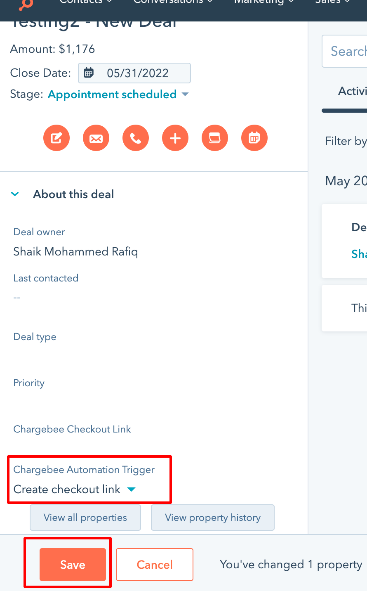Click the Cancel button
This screenshot has width=367, height=591.
(155, 564)
